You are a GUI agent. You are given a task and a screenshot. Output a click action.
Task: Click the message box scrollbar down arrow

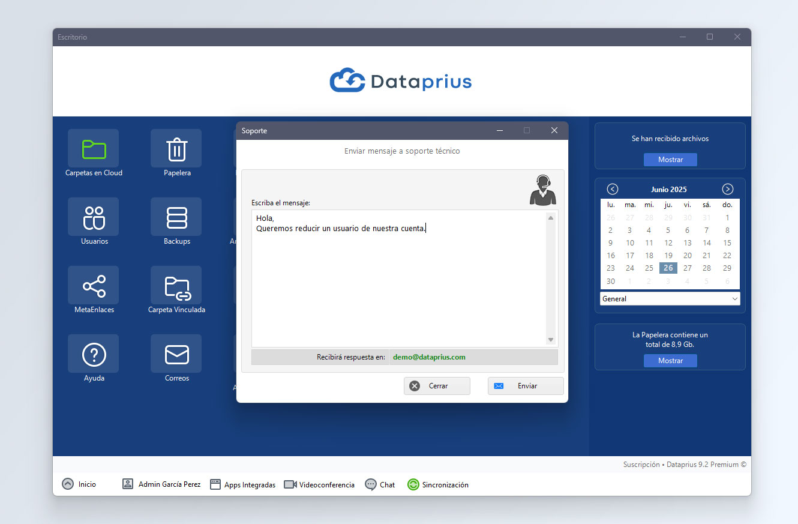551,340
